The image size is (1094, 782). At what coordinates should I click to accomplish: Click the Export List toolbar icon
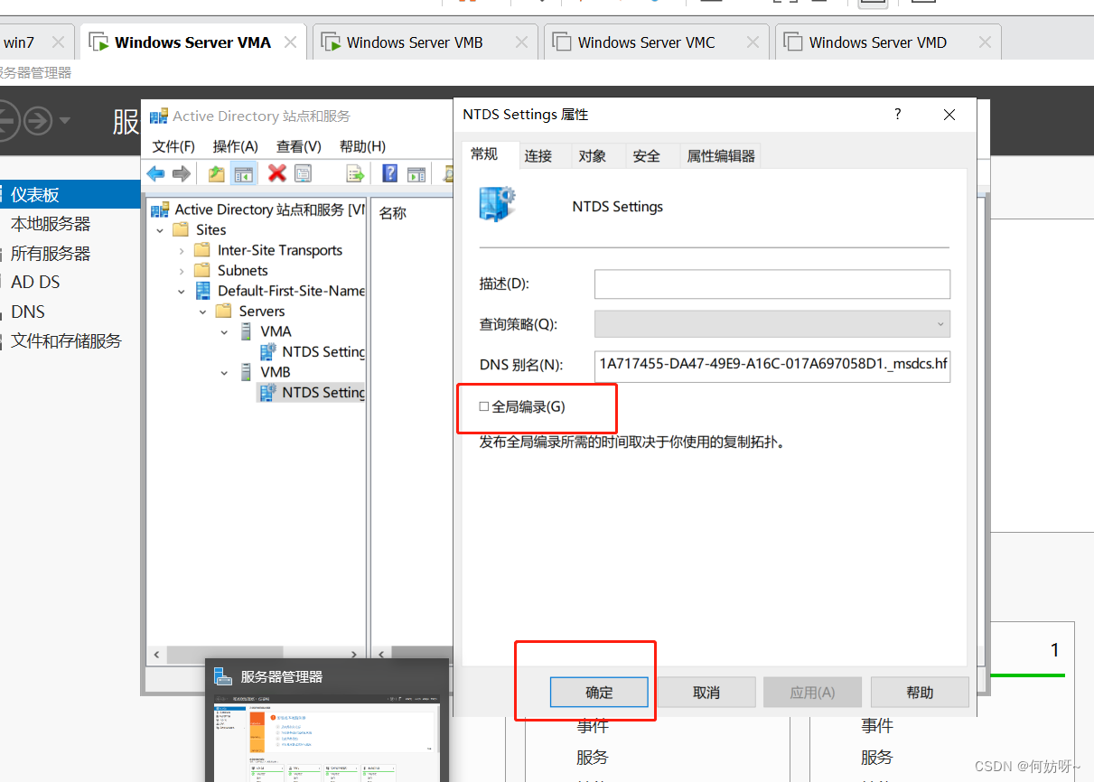point(355,173)
